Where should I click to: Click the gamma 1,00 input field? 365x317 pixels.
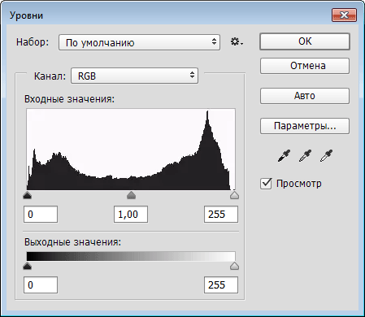(x=131, y=215)
